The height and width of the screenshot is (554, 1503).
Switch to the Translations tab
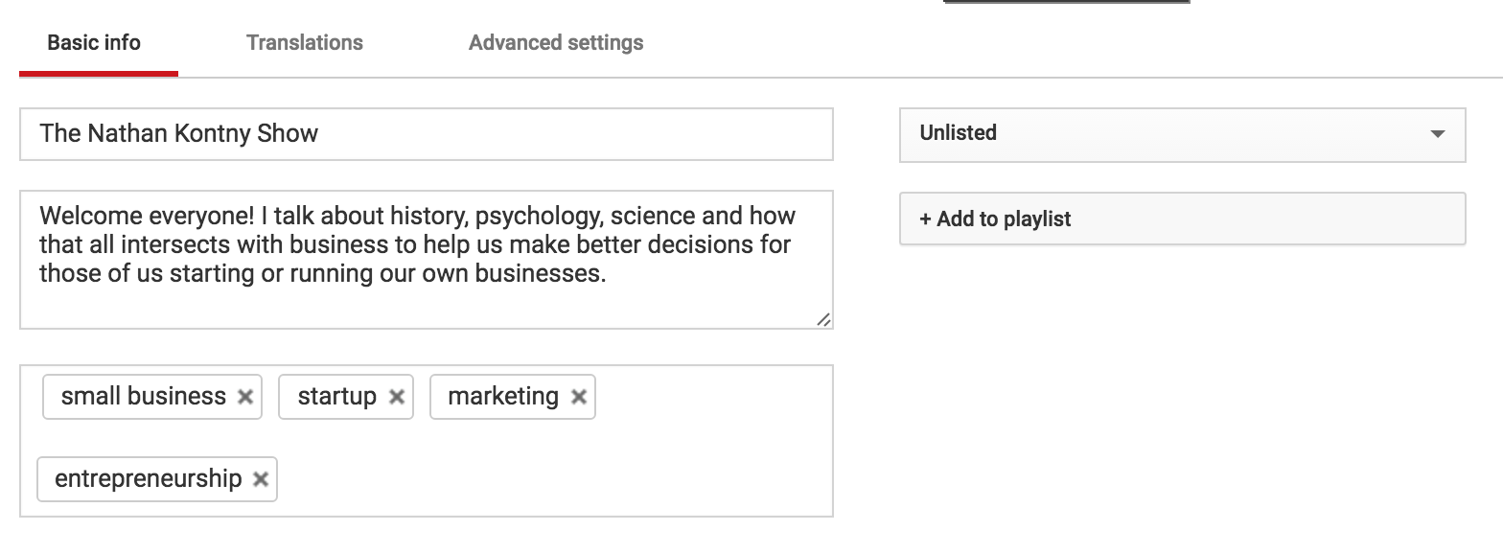pos(305,43)
